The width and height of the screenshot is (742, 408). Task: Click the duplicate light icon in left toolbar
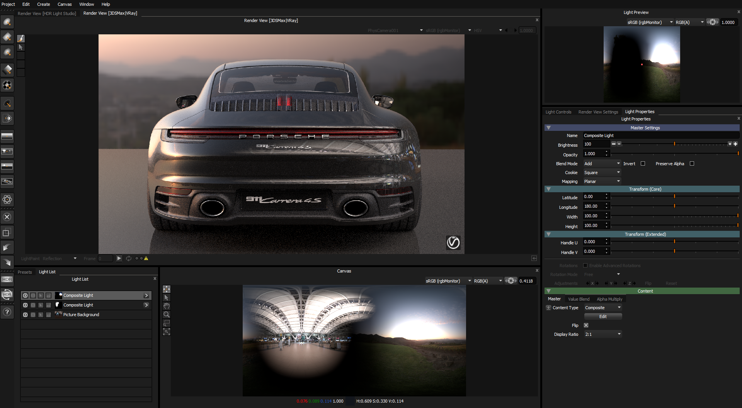[7, 232]
